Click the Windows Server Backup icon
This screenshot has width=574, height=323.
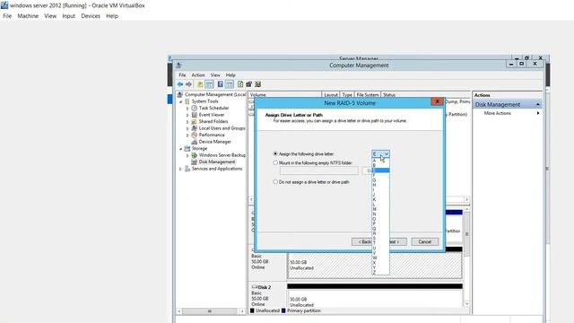pyautogui.click(x=195, y=155)
